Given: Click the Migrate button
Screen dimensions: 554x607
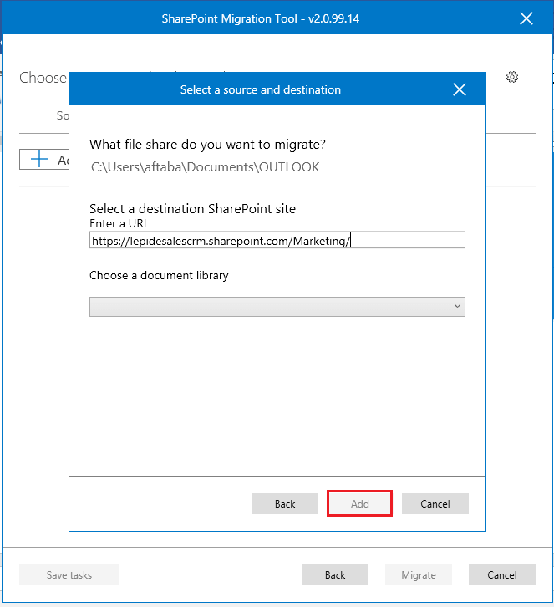Looking at the screenshot, I should point(419,575).
